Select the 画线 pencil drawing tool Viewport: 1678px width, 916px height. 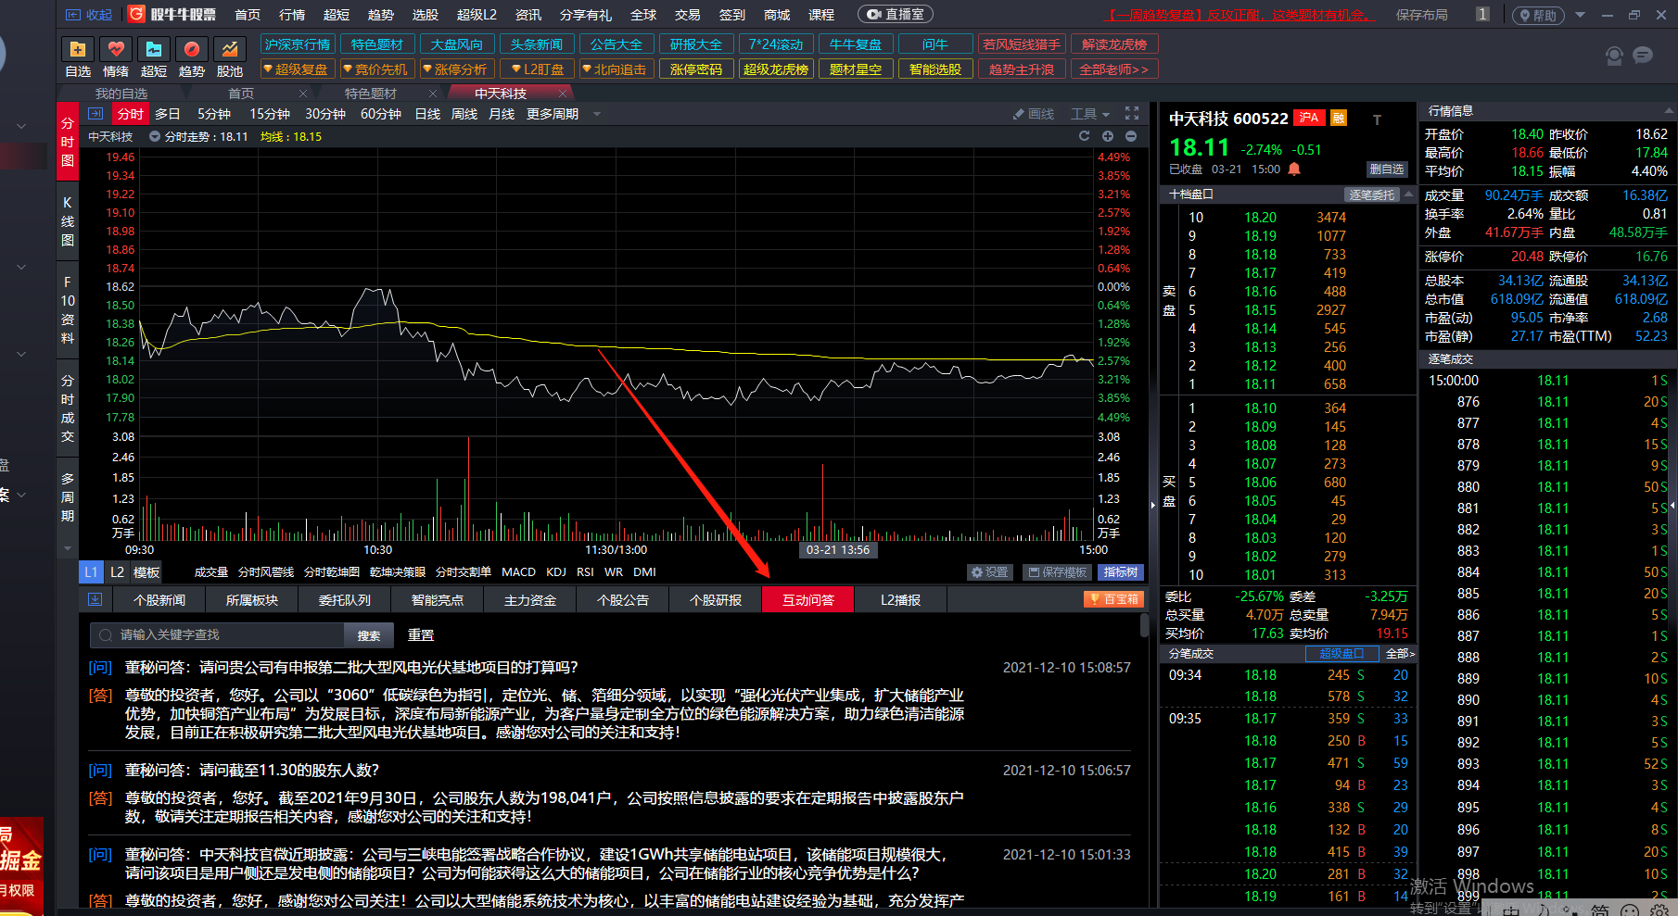(x=1033, y=114)
